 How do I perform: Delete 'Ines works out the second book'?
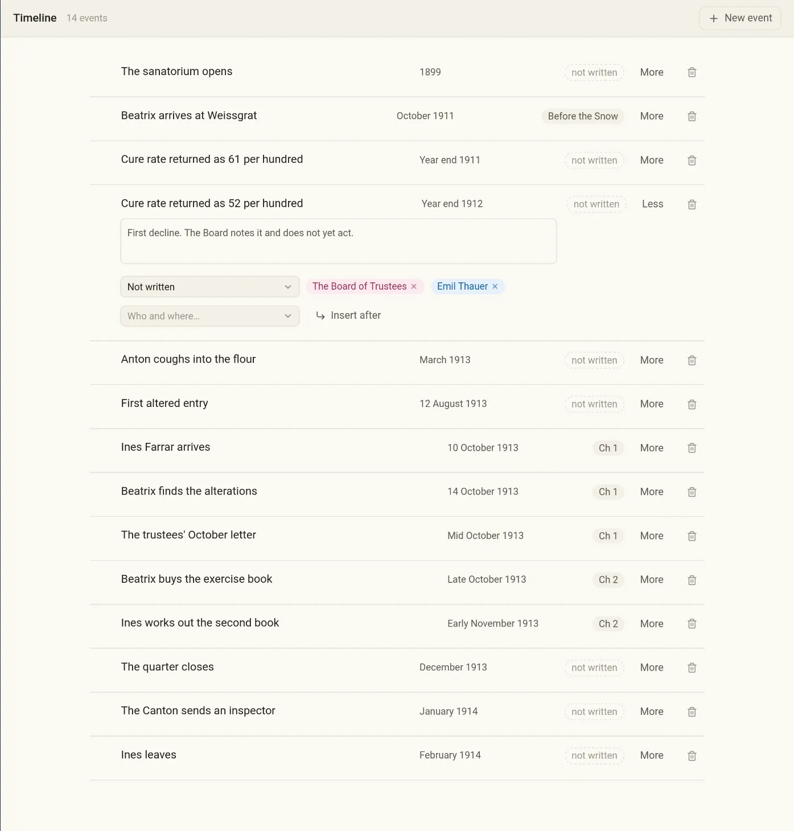point(692,624)
